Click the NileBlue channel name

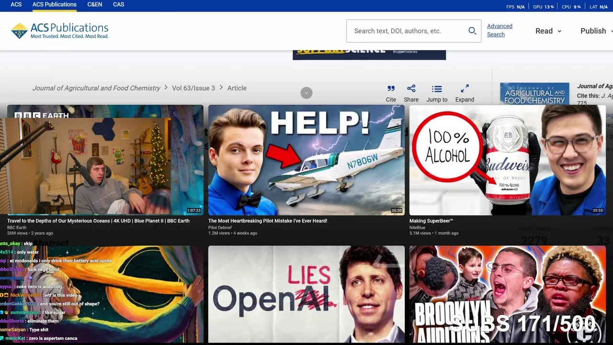point(417,228)
